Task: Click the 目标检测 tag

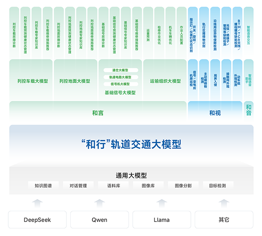Action: coord(217,185)
